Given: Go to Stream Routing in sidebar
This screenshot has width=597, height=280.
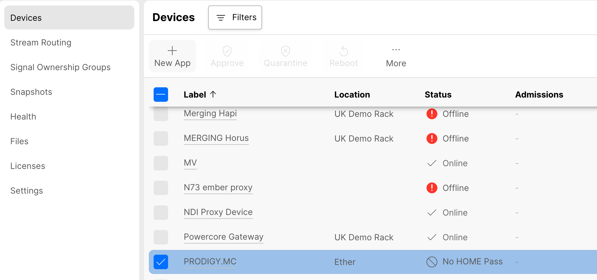Looking at the screenshot, I should (41, 42).
